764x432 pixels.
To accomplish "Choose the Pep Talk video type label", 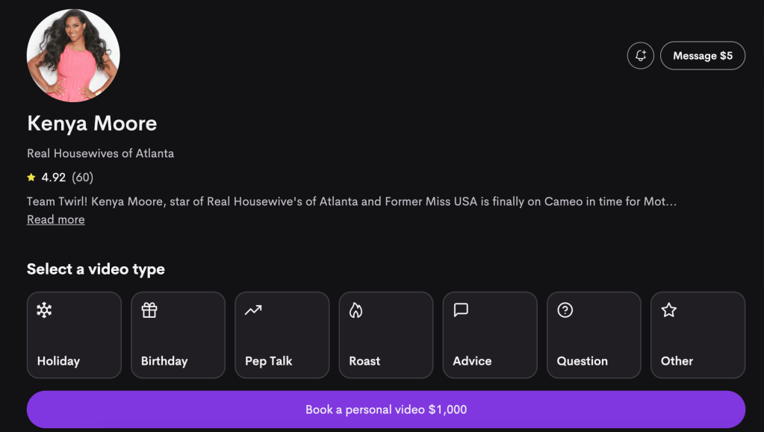I will click(x=269, y=361).
